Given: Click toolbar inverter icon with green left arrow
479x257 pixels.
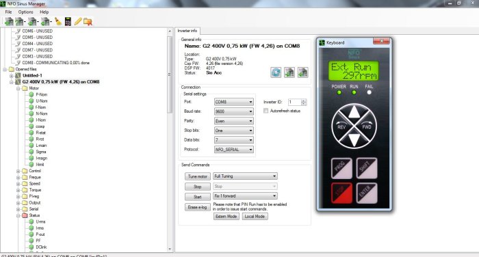Looking at the screenshot, I should pyautogui.click(x=46, y=22).
